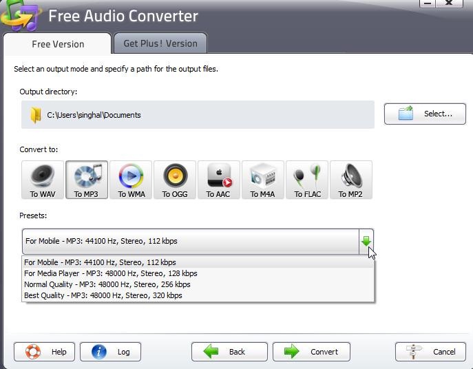Pick the To WMA output format
The image size is (473, 369).
(131, 180)
